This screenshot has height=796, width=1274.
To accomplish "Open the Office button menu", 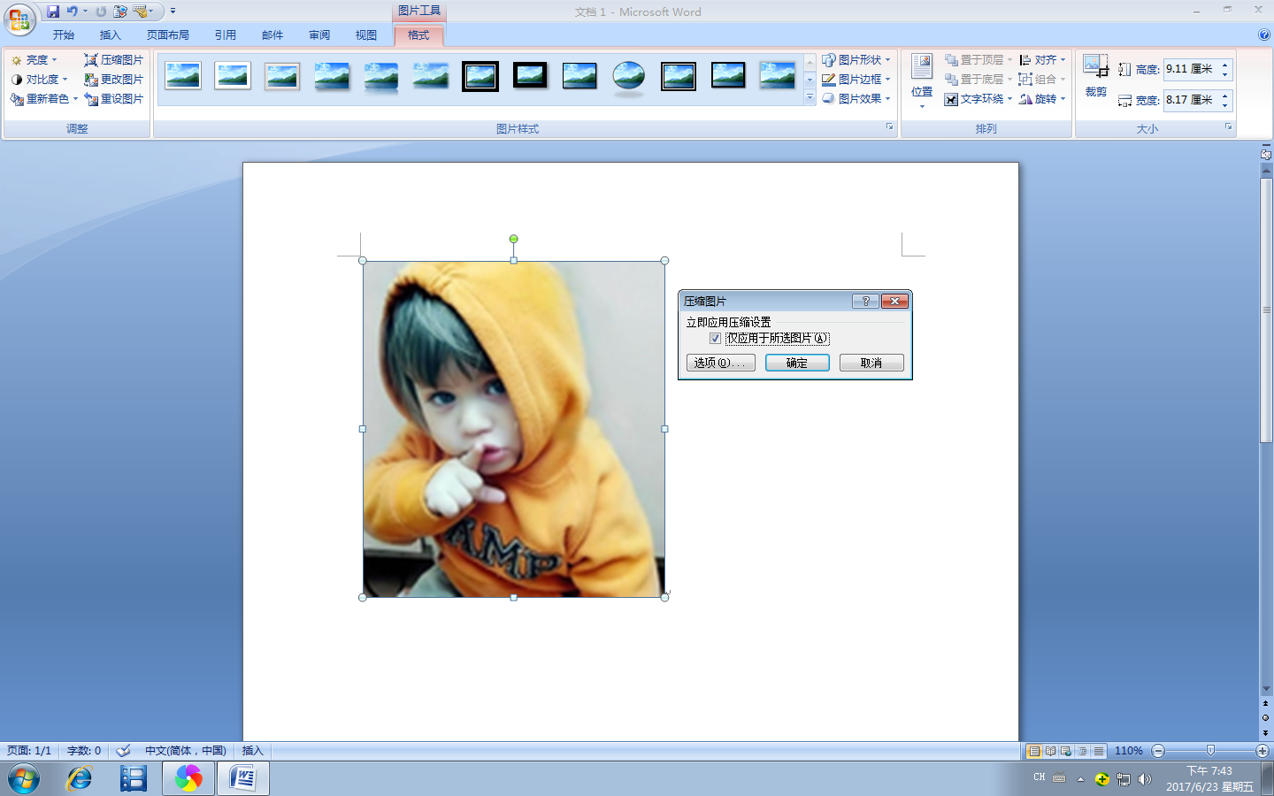I will pos(19,19).
